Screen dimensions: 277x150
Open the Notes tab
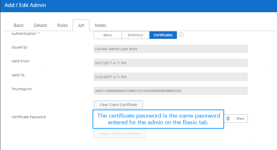click(x=100, y=25)
